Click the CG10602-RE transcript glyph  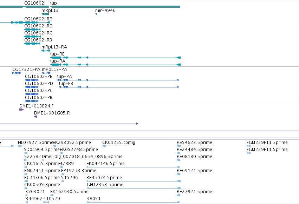(x=25, y=22)
